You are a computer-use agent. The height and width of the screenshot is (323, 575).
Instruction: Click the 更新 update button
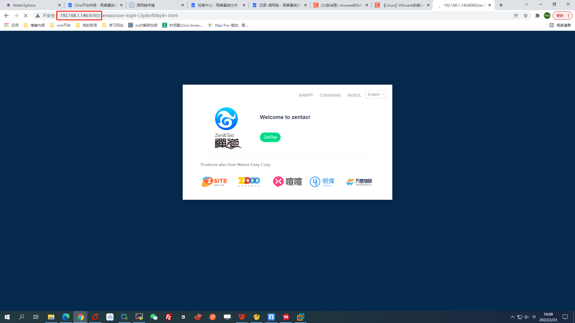coord(562,16)
